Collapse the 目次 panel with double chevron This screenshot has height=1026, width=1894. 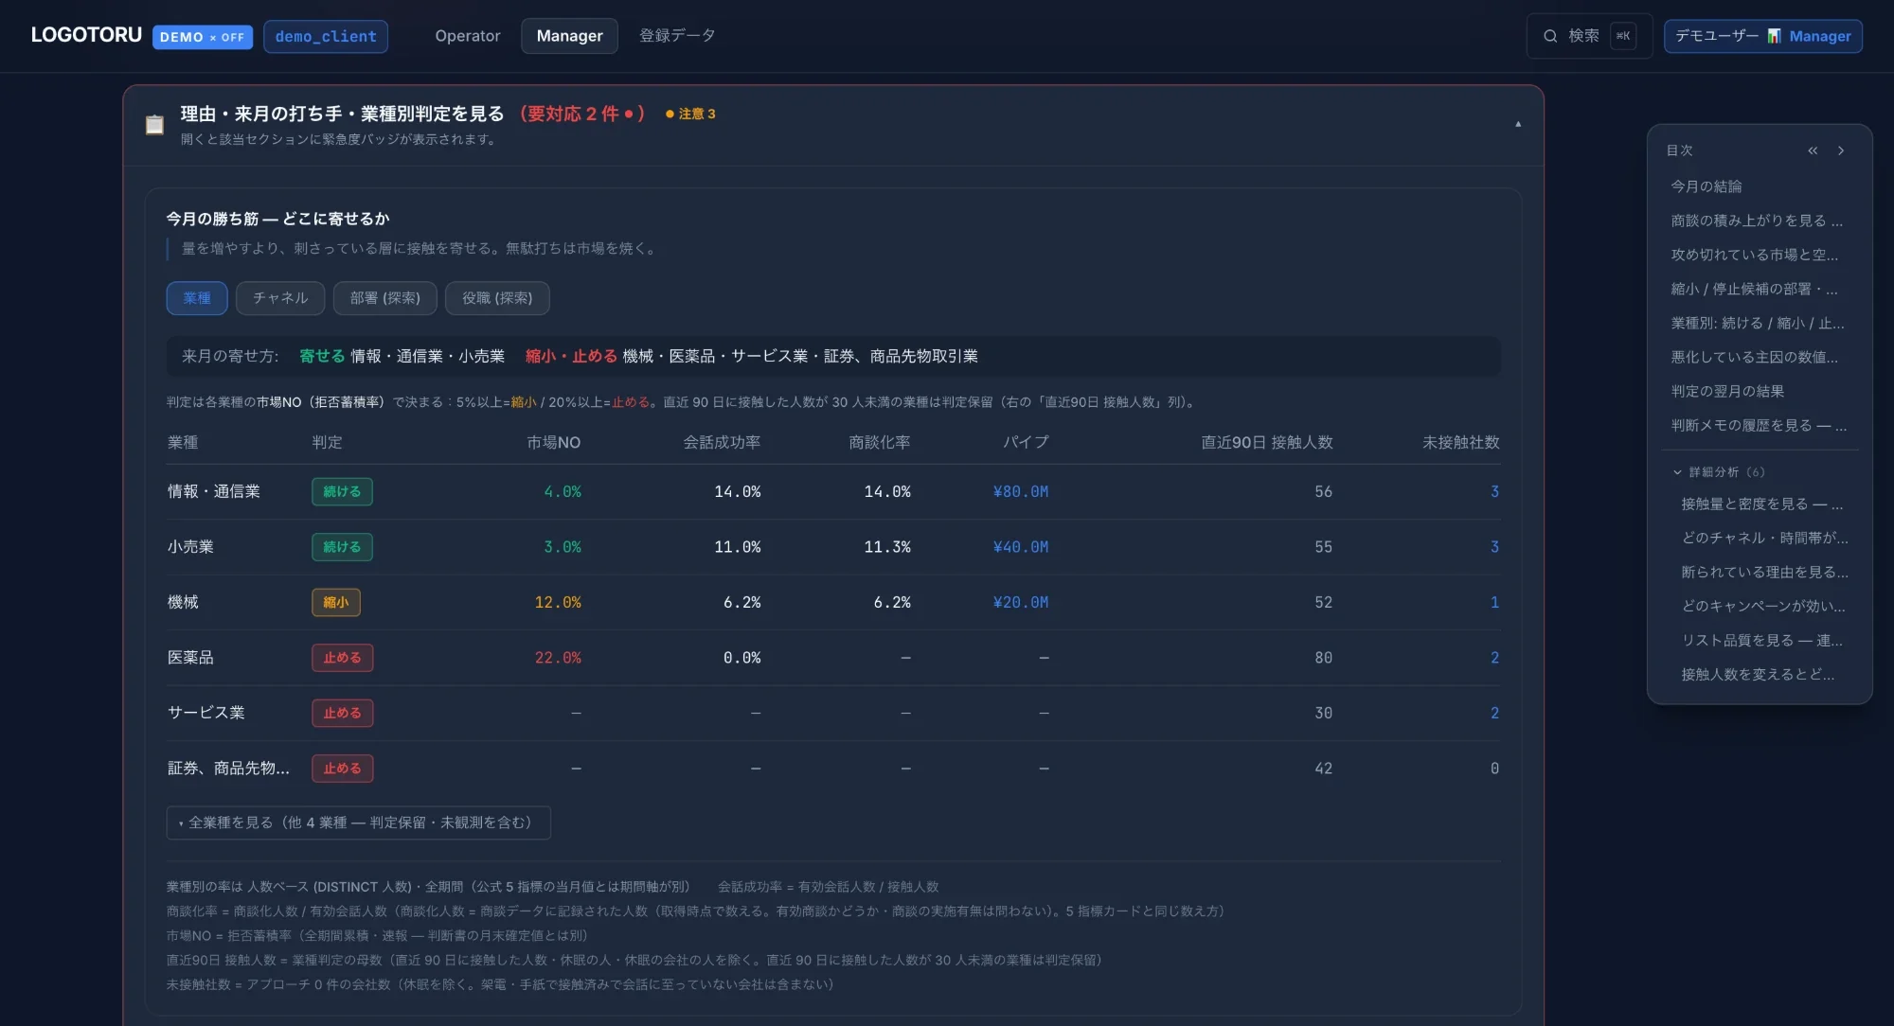pyautogui.click(x=1813, y=150)
